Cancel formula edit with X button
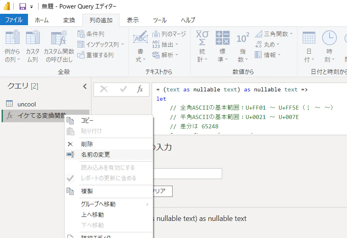347x238 pixels. tap(104, 89)
